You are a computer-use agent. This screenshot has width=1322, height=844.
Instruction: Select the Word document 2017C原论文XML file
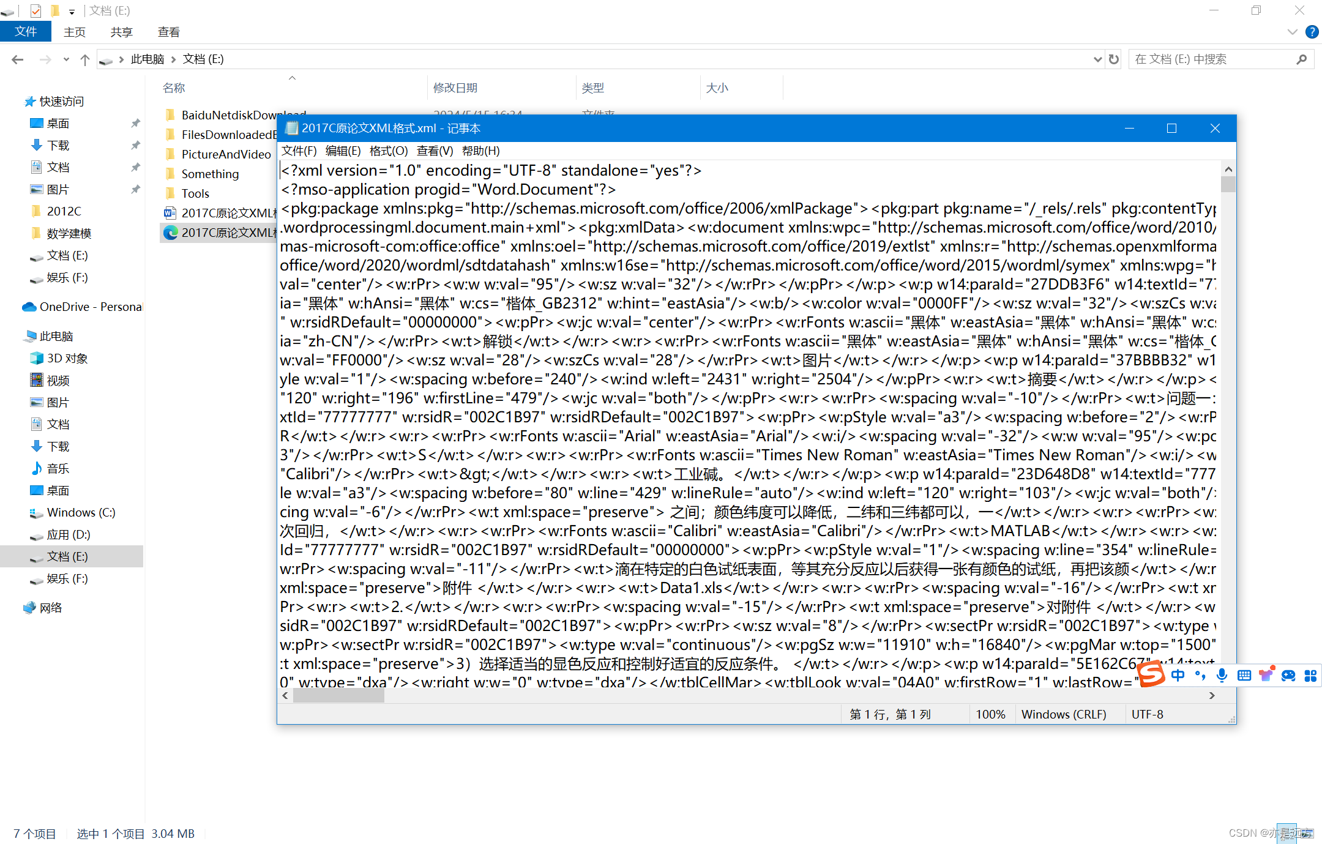(x=220, y=213)
